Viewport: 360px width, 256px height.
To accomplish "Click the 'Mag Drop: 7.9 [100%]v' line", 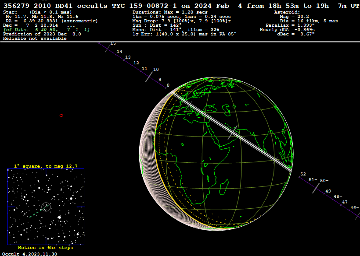I will click(182, 21).
